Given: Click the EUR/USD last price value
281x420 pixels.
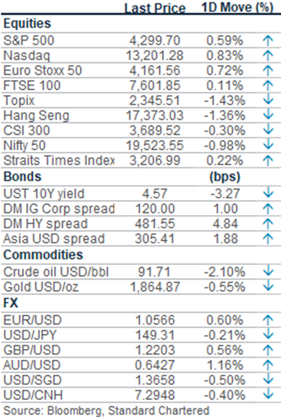Looking at the screenshot, I should tap(155, 320).
